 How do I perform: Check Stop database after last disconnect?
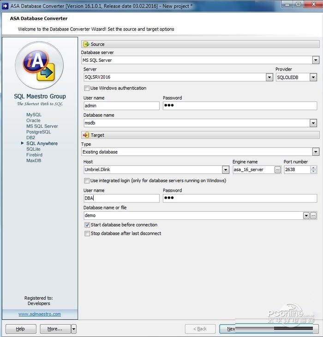[87, 234]
